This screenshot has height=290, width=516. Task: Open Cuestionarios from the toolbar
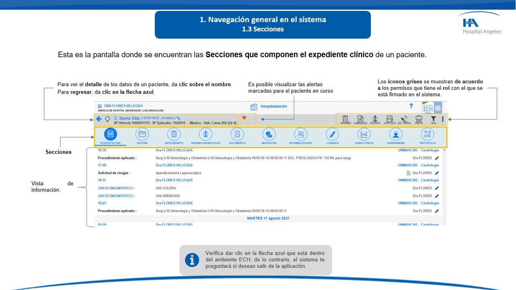click(x=360, y=119)
